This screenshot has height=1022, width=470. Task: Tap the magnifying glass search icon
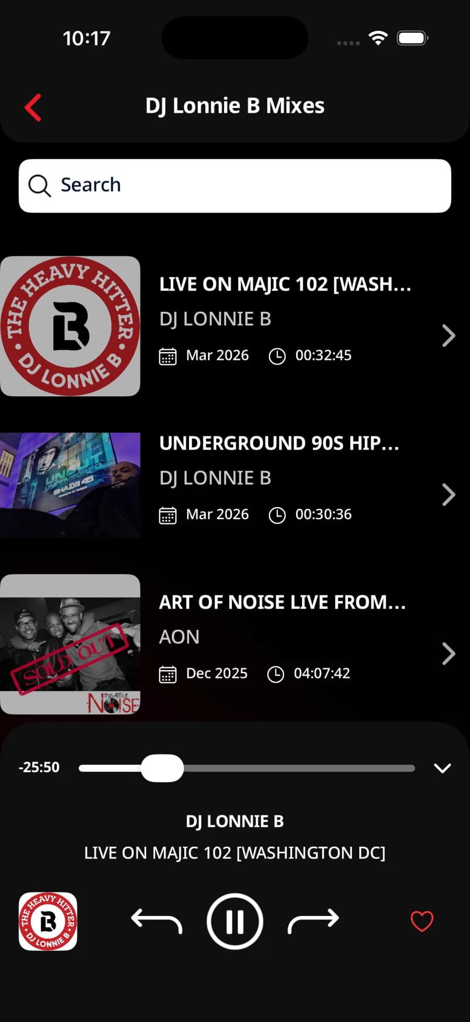39,185
